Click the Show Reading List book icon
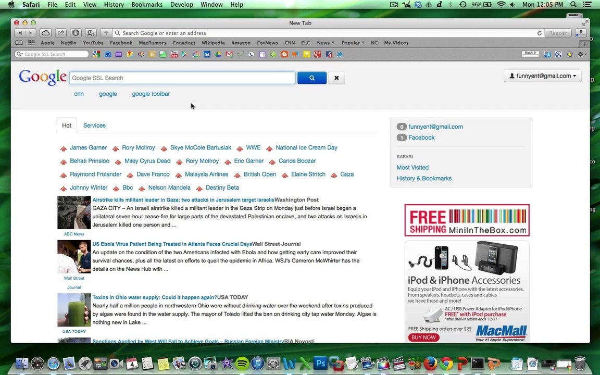600x375 pixels. click(19, 43)
